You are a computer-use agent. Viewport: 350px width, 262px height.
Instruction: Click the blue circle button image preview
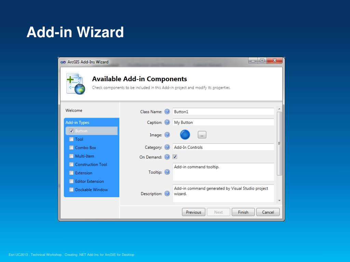coord(185,134)
